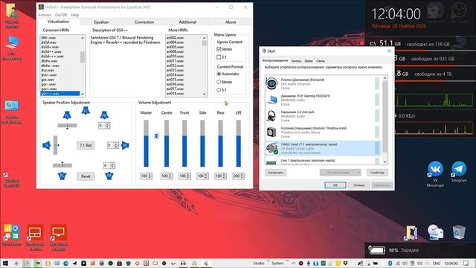Click the Master volume value spinner
The width and height of the screenshot is (476, 268).
pyautogui.click(x=146, y=176)
